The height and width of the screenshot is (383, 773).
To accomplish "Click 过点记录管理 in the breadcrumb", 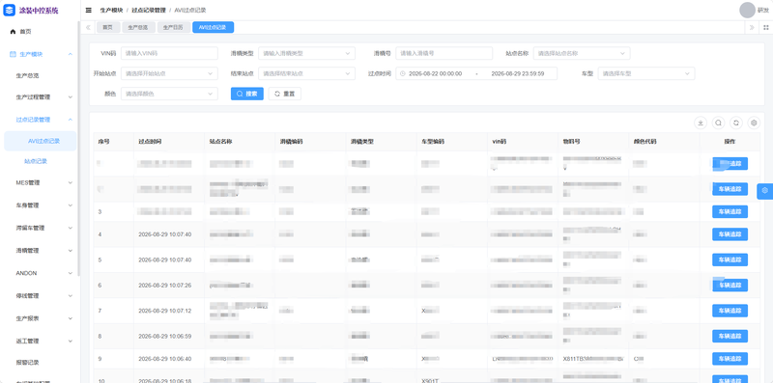I will tap(149, 10).
